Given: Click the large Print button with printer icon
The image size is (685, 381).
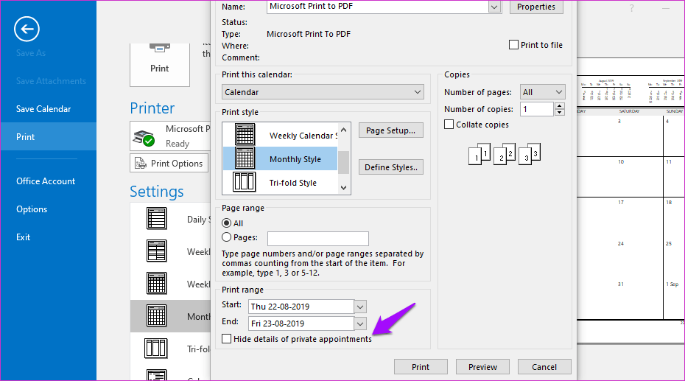Looking at the screenshot, I should click(x=159, y=64).
